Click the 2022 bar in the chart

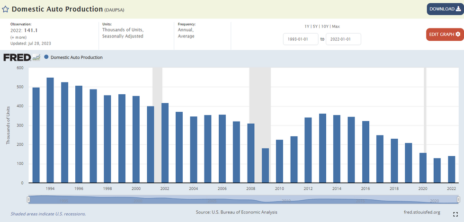(x=452, y=169)
